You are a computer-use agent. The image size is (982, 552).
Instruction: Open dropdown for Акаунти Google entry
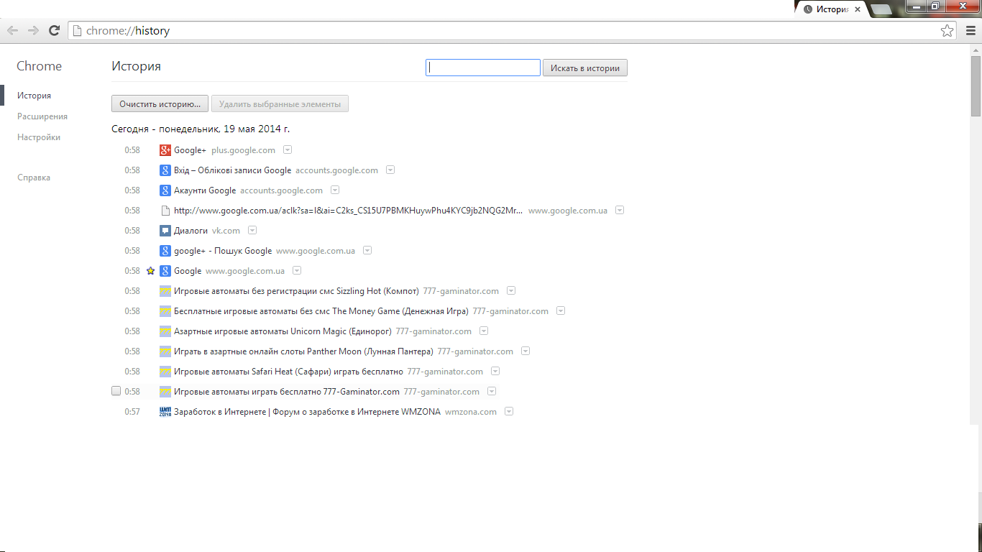(x=335, y=190)
